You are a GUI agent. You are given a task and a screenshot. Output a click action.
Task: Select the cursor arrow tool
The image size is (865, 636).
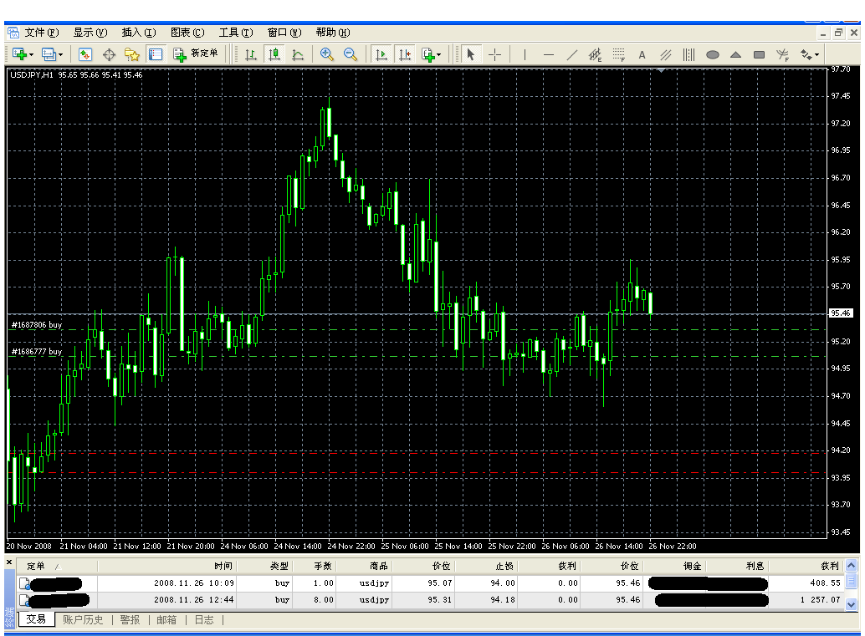pos(471,54)
